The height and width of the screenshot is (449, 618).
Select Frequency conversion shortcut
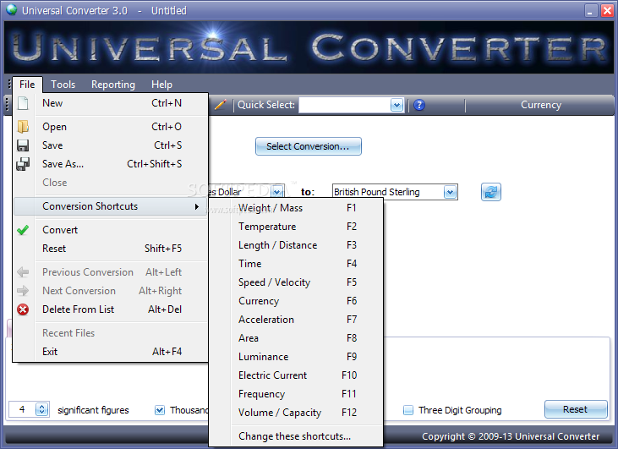click(x=296, y=394)
